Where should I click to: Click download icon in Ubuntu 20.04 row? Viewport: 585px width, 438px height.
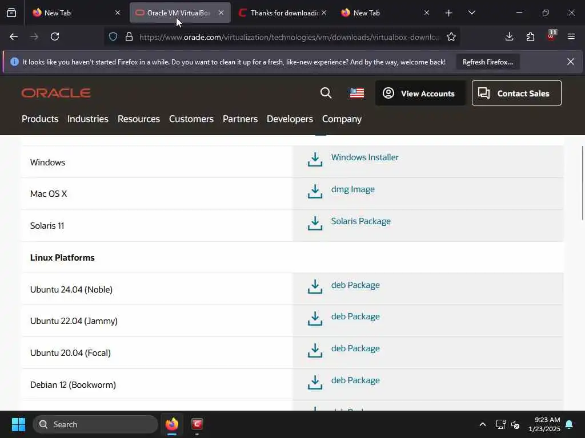tap(315, 351)
